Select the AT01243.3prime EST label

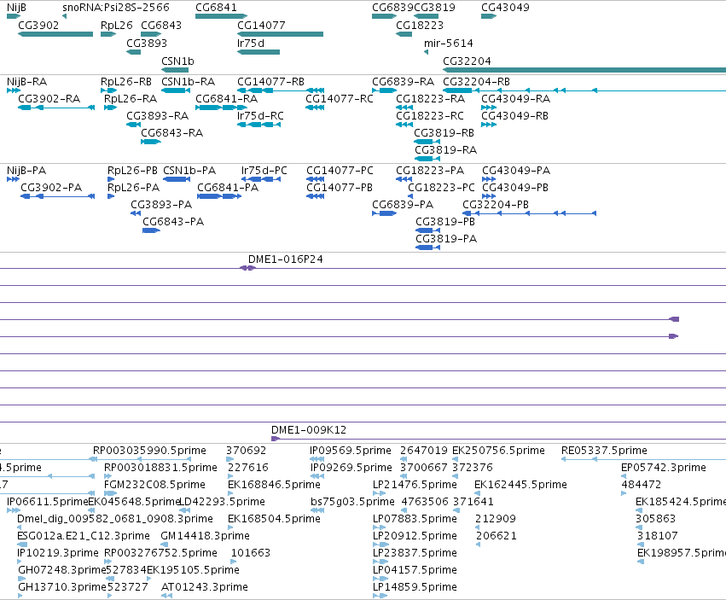[x=205, y=587]
